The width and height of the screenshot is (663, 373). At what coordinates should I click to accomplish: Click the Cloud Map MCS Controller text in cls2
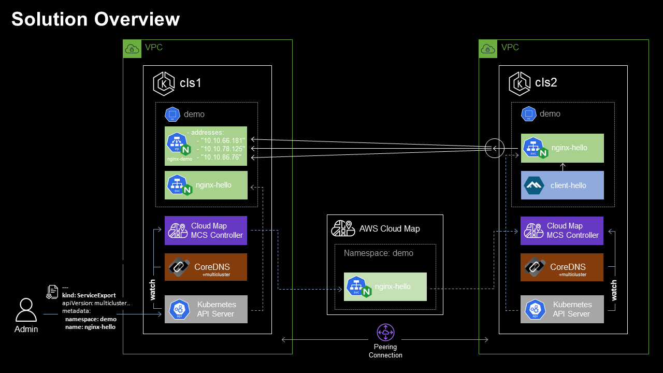tap(573, 231)
